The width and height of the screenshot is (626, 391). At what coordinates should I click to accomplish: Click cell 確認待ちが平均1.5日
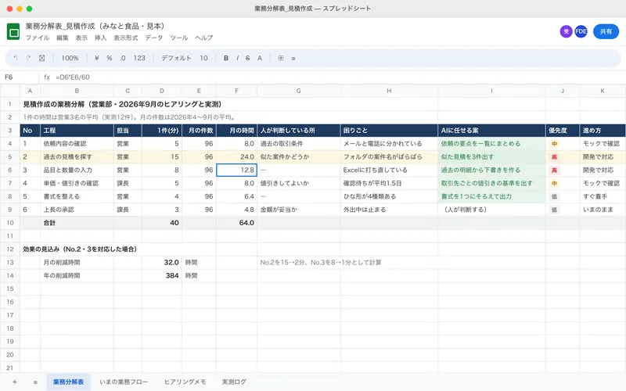pos(389,183)
